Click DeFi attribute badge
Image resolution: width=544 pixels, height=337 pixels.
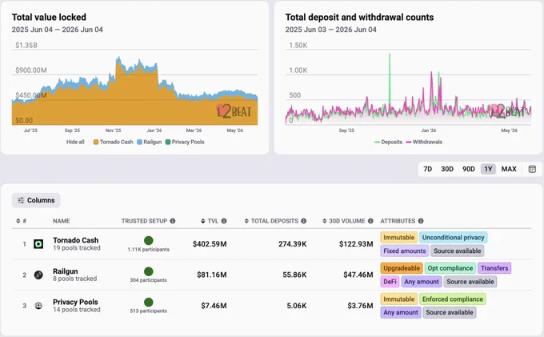click(390, 282)
